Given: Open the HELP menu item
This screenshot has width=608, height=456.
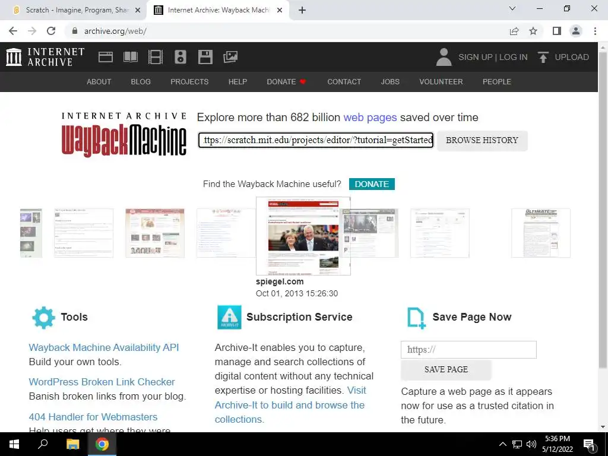Looking at the screenshot, I should tap(237, 82).
